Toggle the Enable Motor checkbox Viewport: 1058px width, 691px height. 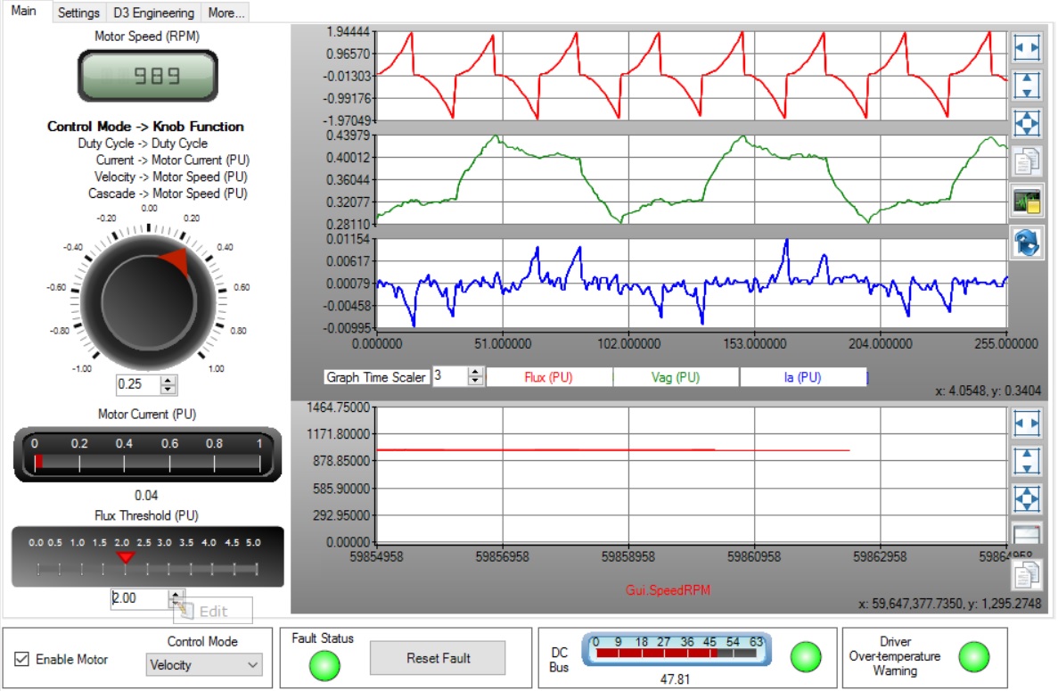pos(21,659)
